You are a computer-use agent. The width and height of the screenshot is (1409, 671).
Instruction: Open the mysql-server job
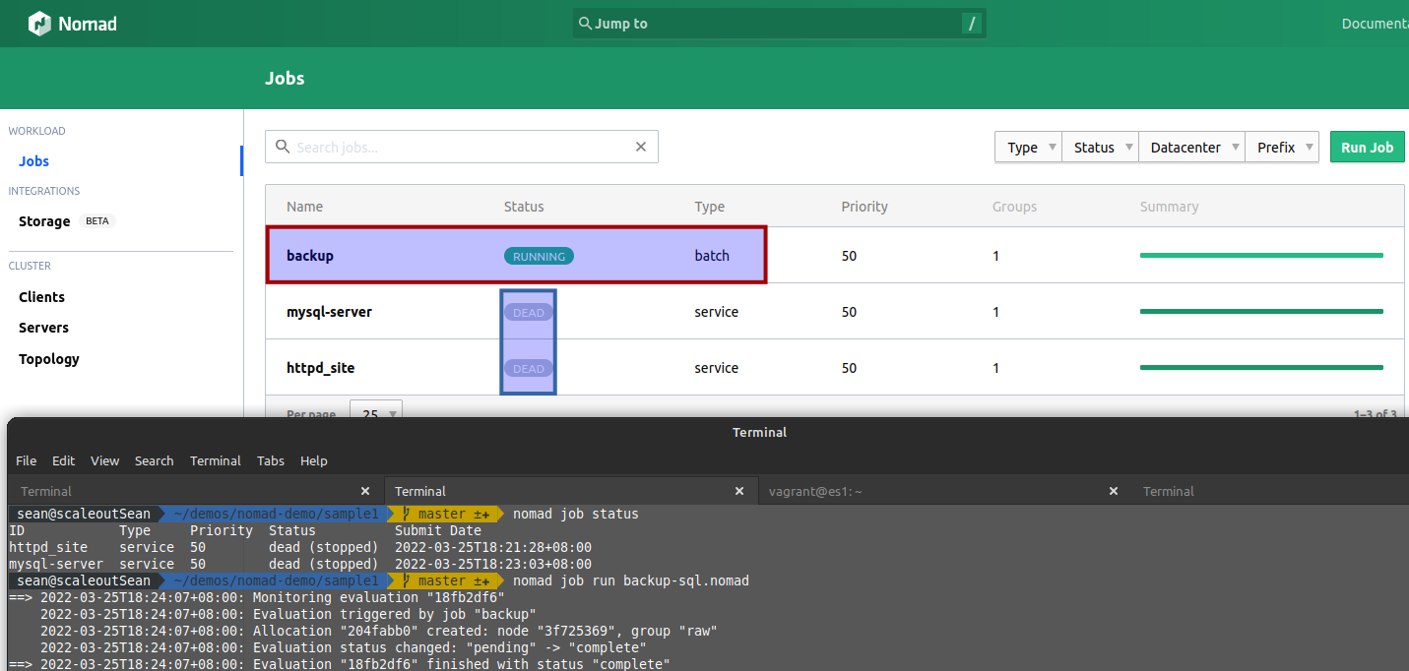tap(329, 312)
